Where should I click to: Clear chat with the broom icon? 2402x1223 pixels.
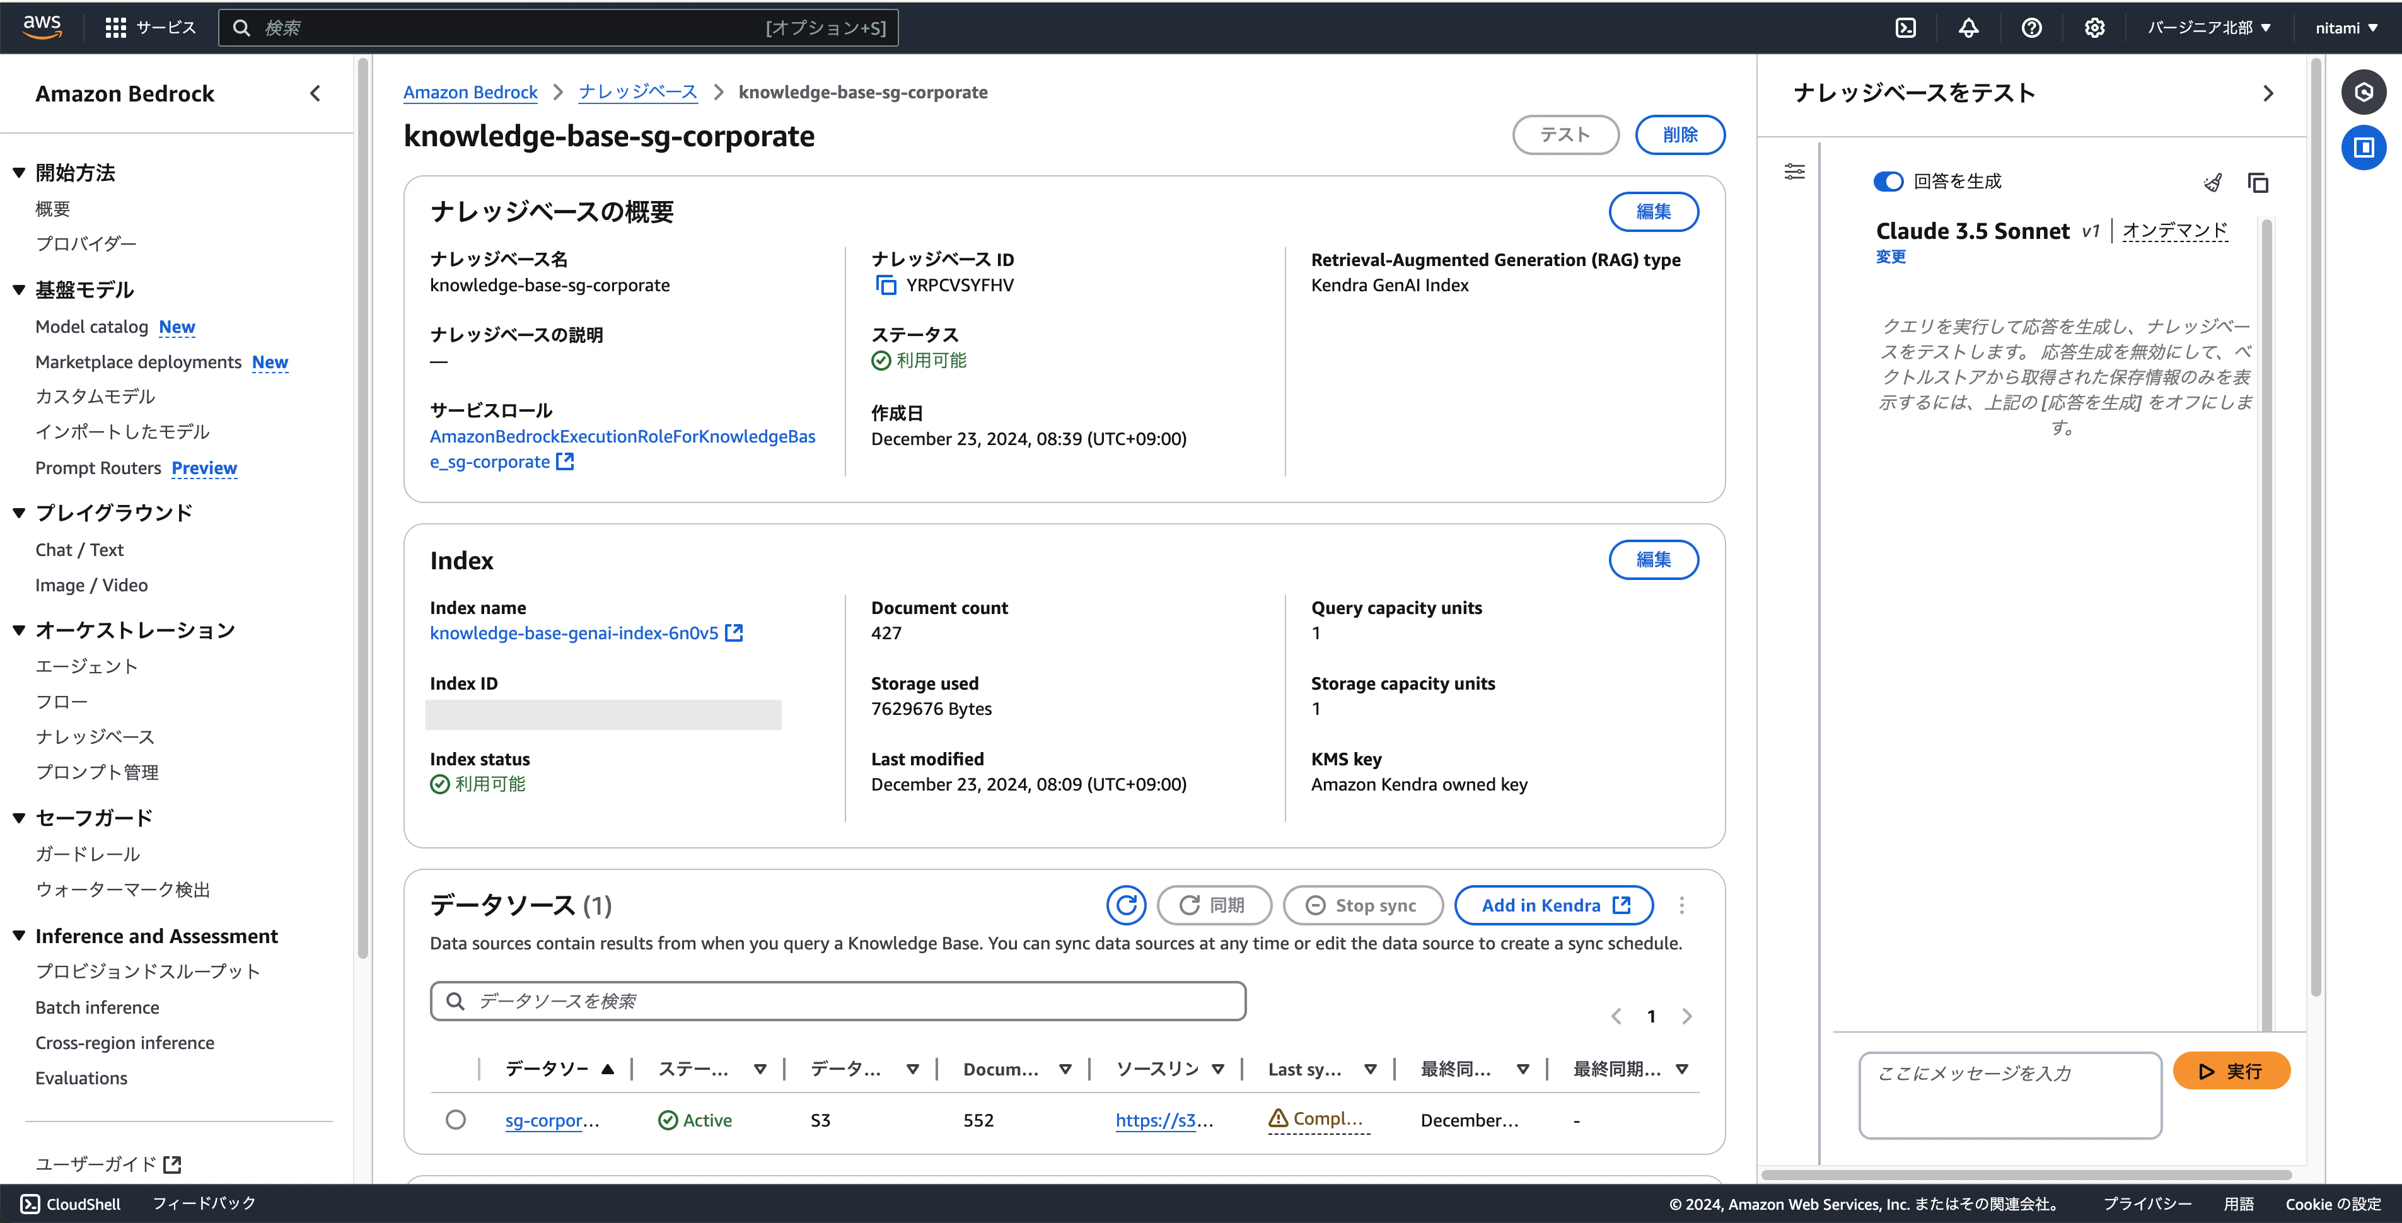coord(2213,183)
